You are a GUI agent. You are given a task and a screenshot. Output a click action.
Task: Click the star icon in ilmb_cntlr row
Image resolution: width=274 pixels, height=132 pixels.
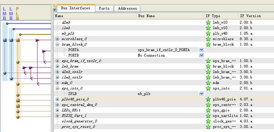pyautogui.click(x=208, y=77)
